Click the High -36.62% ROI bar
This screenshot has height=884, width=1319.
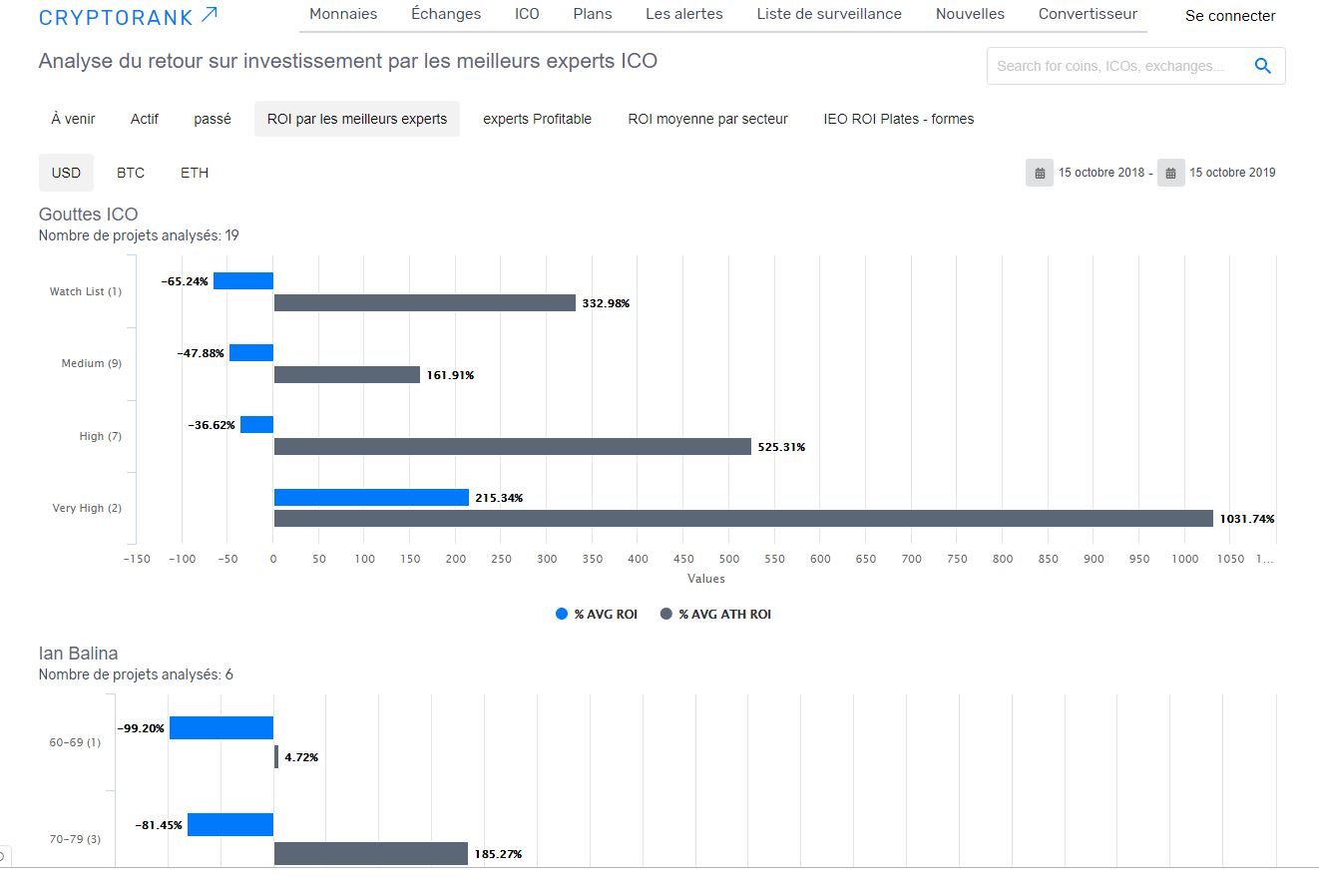coord(256,425)
